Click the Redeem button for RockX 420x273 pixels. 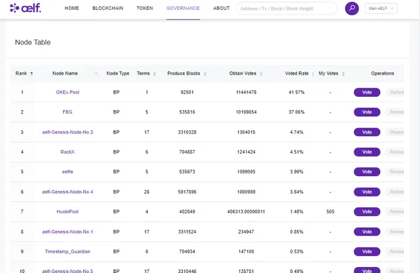(x=395, y=152)
